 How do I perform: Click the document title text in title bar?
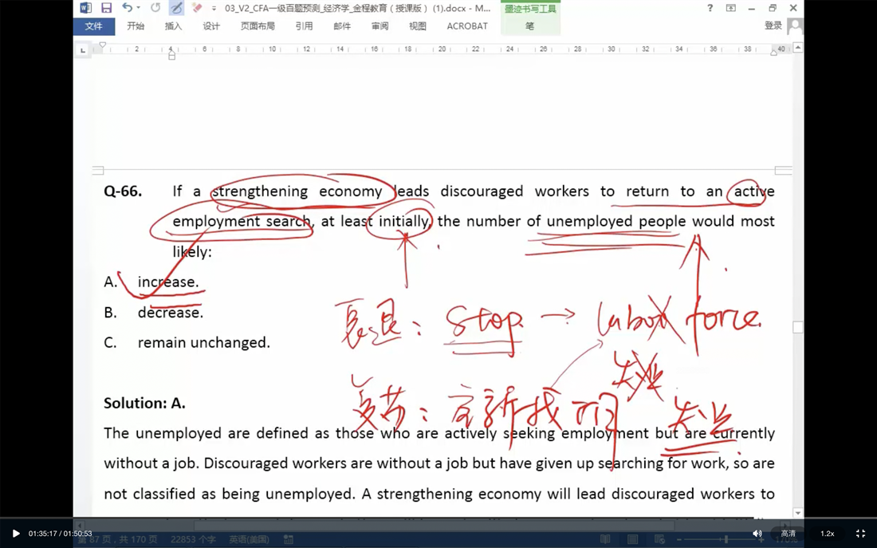tap(357, 9)
